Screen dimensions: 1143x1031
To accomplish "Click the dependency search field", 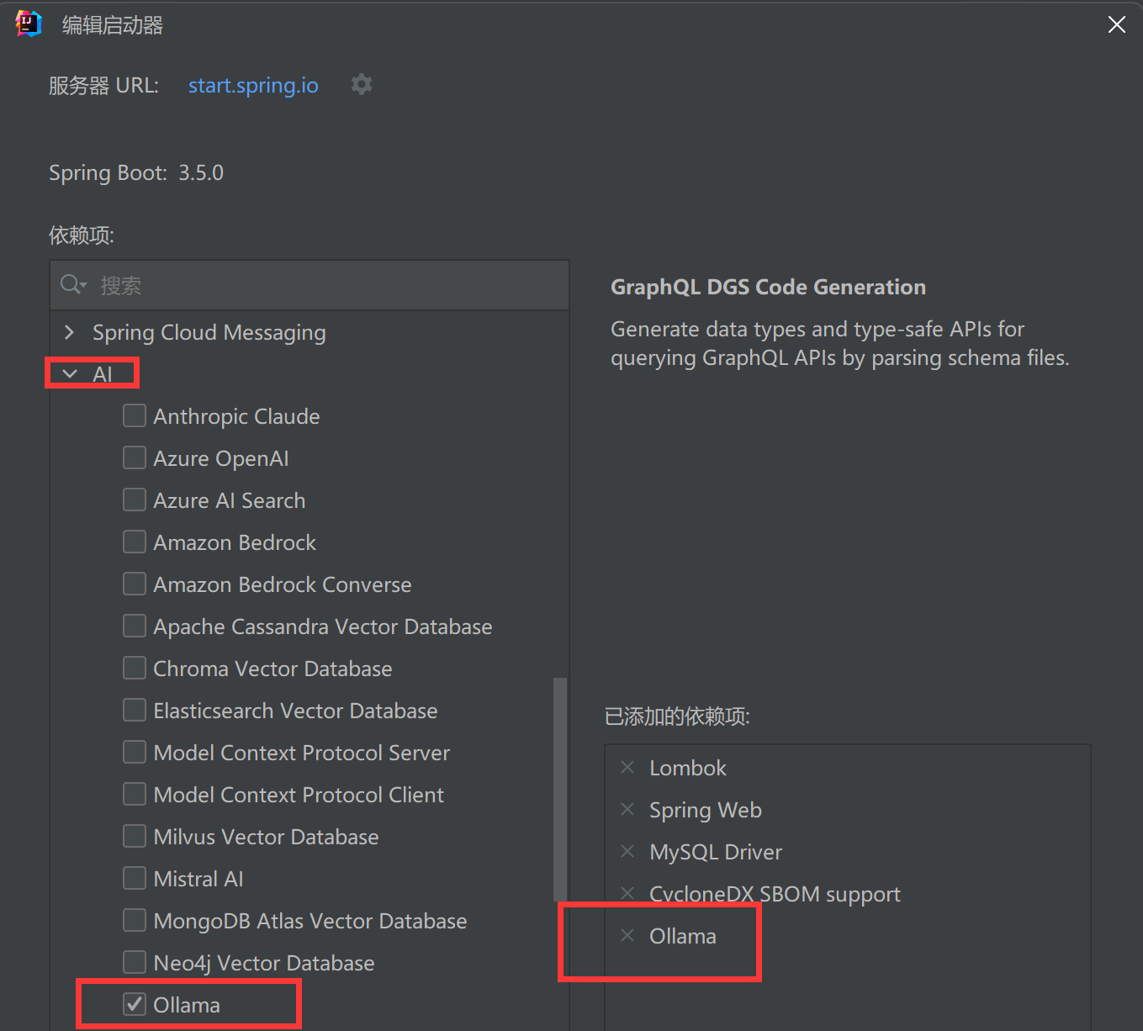I will [310, 285].
